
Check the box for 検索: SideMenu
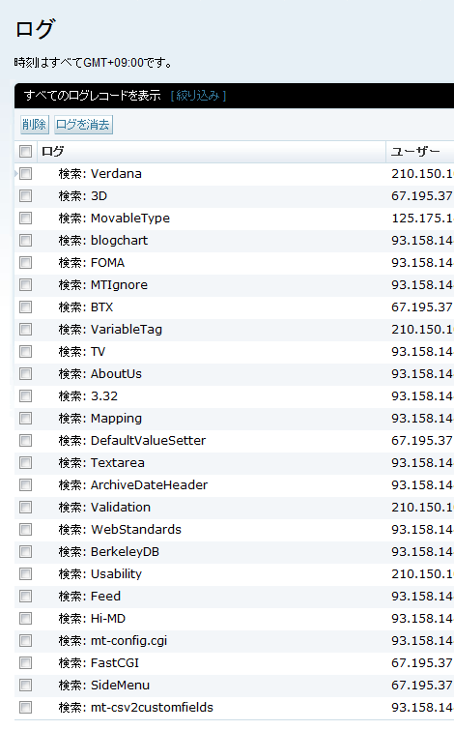(x=25, y=686)
